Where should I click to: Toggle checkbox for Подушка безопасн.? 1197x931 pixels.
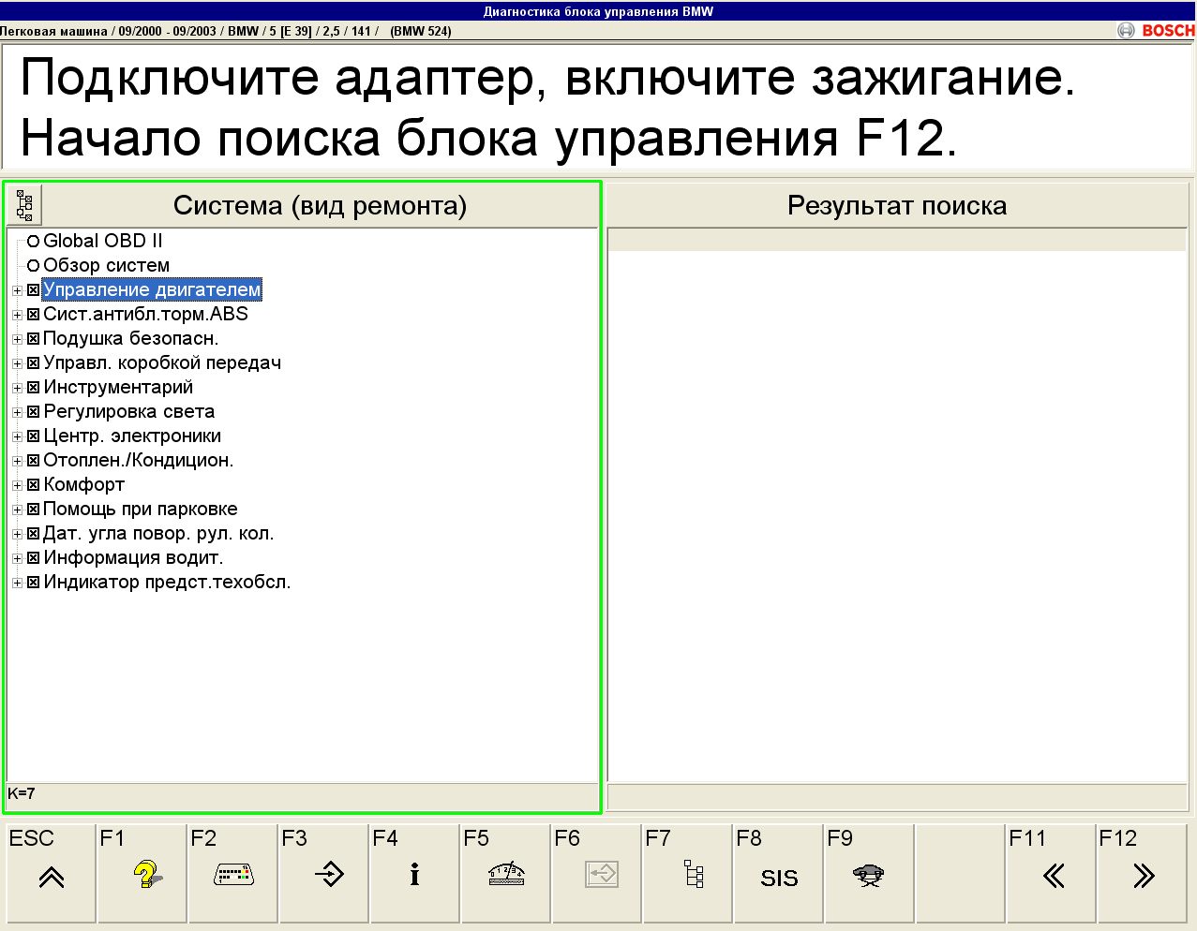(x=33, y=339)
